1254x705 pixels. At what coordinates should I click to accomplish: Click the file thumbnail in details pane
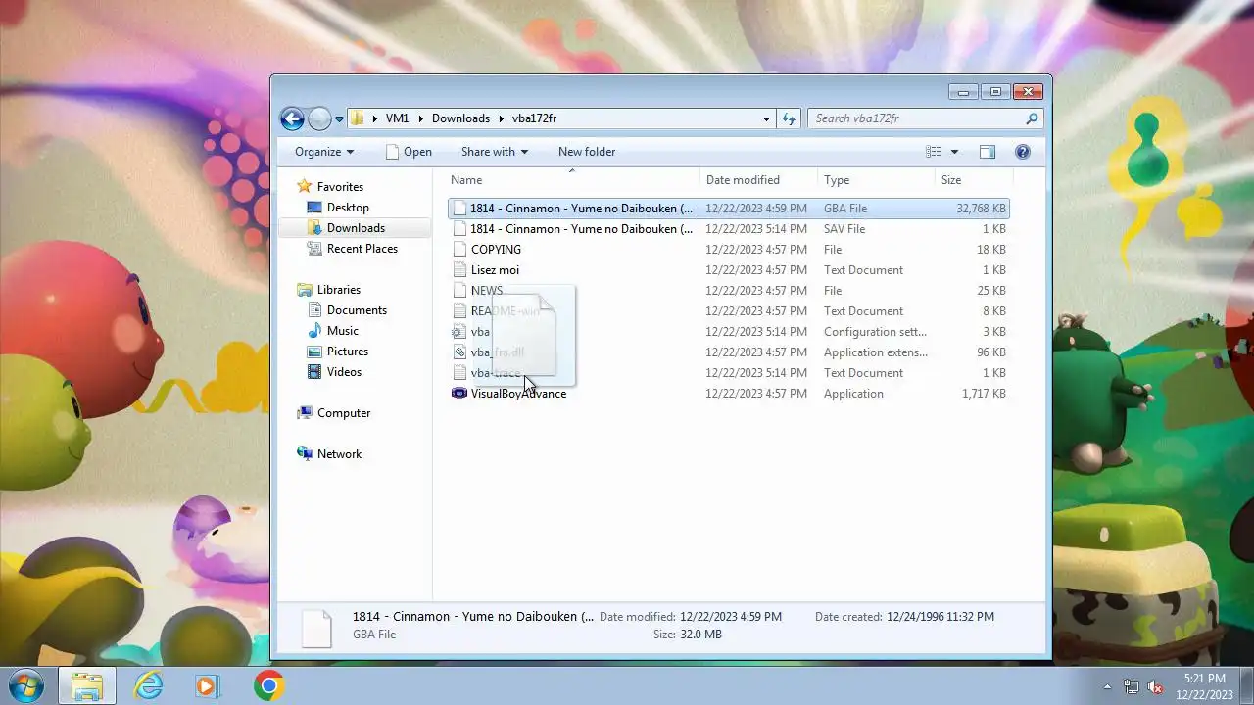click(316, 628)
